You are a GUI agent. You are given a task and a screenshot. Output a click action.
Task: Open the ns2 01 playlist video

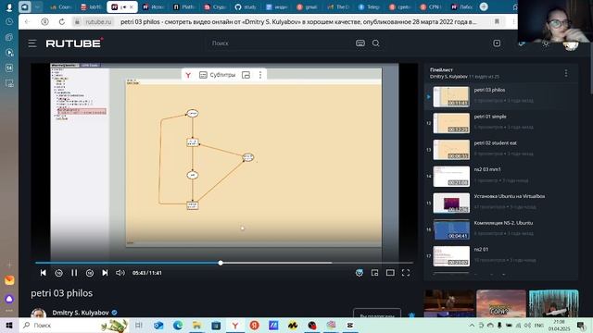501,256
